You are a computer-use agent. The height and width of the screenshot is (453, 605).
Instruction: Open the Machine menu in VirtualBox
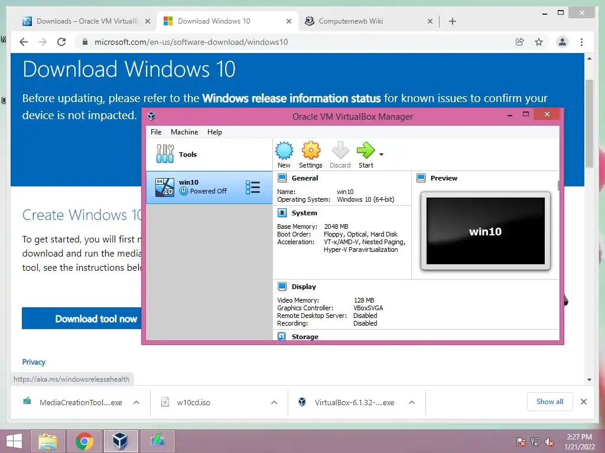click(x=184, y=132)
